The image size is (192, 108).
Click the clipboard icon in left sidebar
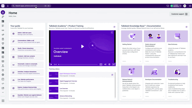pos(3,39)
